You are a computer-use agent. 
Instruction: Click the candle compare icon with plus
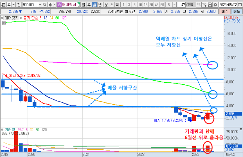(x=199, y=5)
